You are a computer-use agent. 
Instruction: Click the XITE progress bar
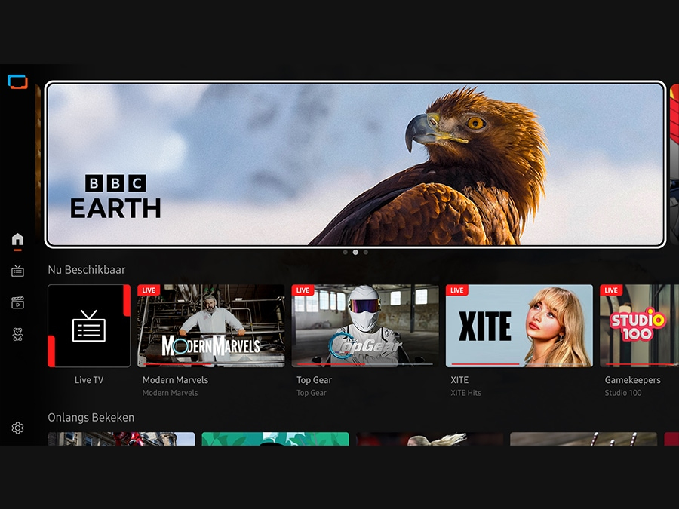(519, 364)
